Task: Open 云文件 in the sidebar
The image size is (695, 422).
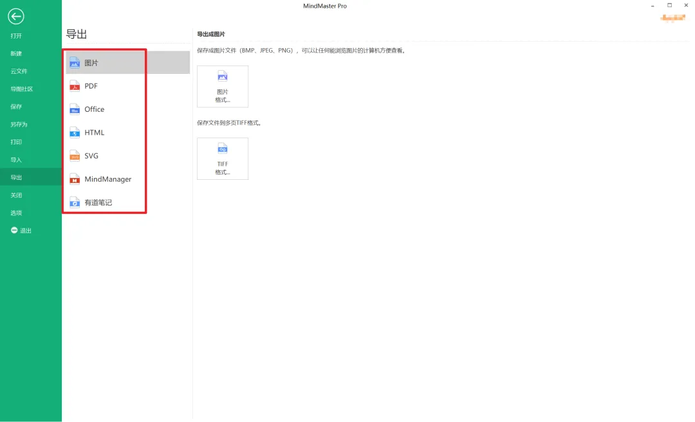Action: click(x=19, y=71)
